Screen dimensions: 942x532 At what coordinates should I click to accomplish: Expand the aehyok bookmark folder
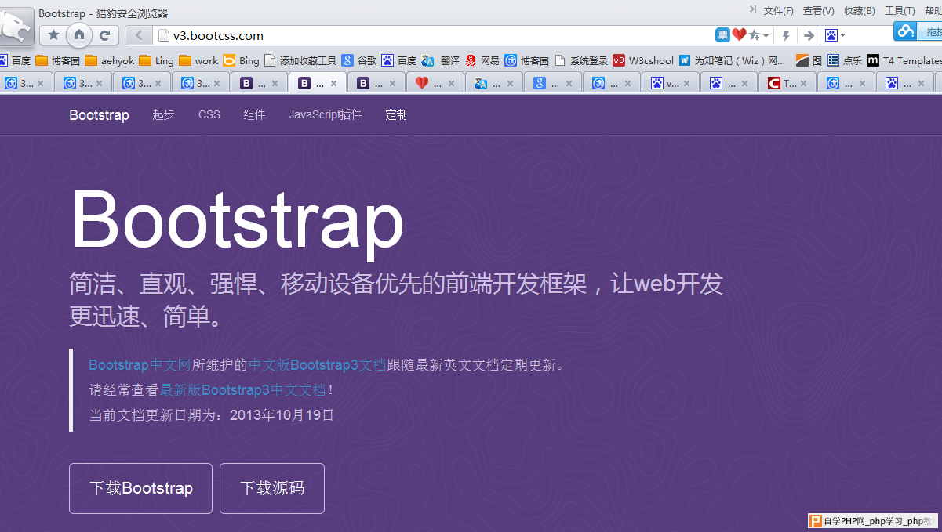click(109, 60)
